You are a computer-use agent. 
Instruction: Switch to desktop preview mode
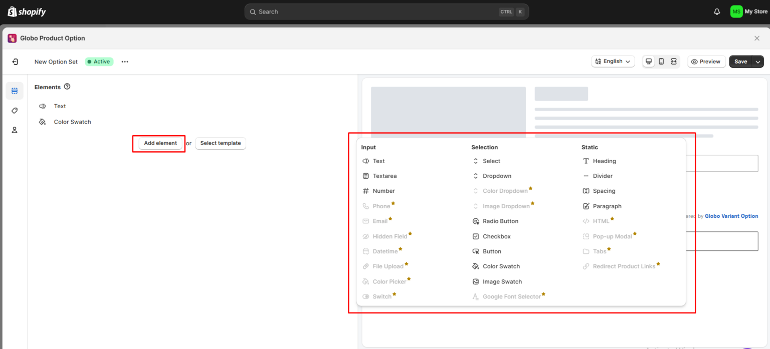point(649,61)
